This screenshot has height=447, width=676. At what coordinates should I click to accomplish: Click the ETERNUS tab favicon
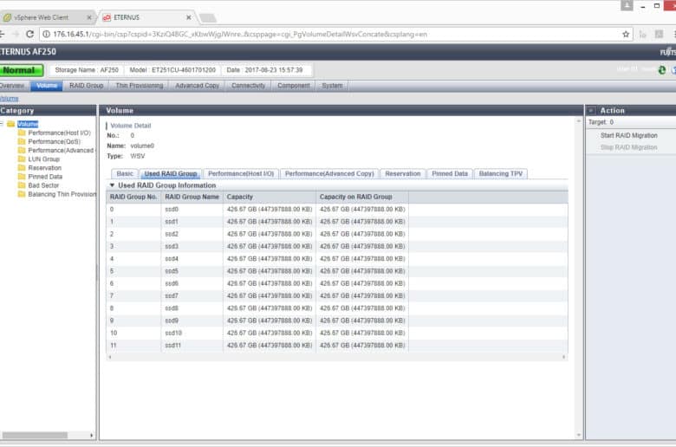point(107,17)
